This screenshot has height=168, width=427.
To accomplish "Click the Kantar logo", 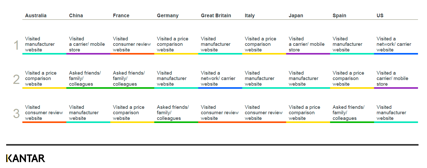I will 25,158.
